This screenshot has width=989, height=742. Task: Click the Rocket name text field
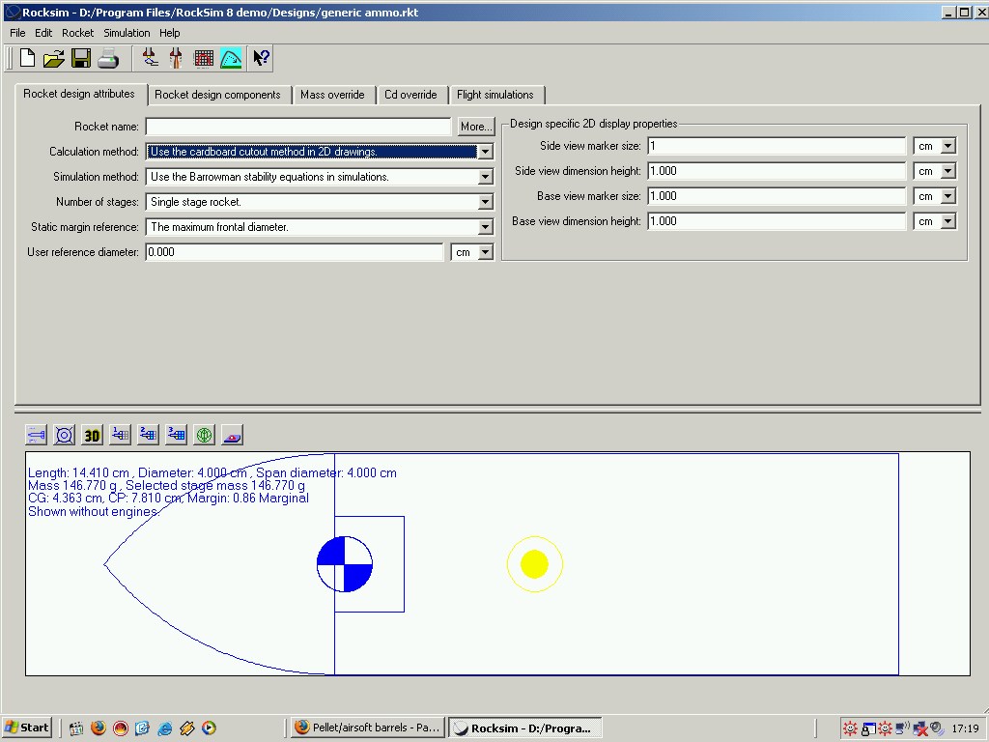[297, 127]
